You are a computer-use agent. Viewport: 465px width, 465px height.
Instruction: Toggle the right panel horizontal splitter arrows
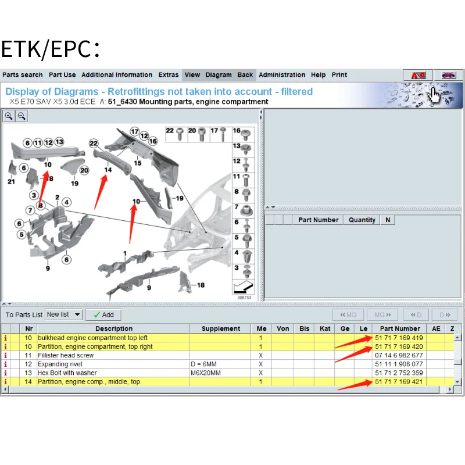pyautogui.click(x=270, y=208)
